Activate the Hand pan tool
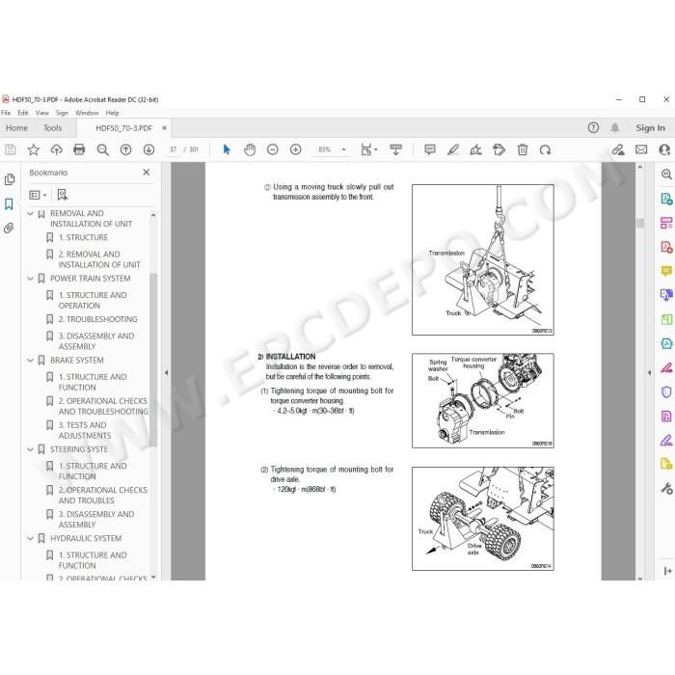 click(x=250, y=149)
